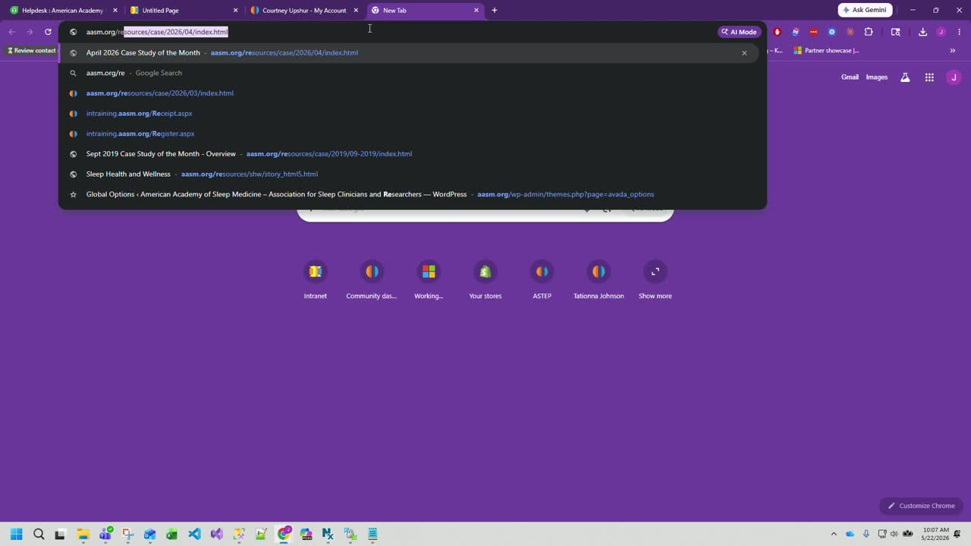Open the ASTEP shortcut
This screenshot has height=546, width=971.
(x=542, y=280)
